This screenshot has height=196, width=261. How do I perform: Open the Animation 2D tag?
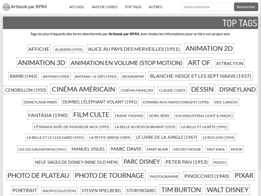pos(209,48)
